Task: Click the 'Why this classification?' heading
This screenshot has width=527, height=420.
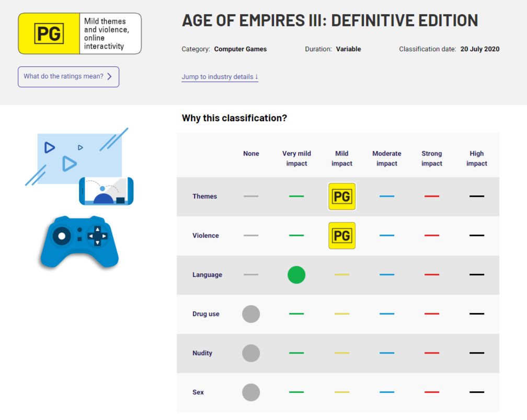Action: 234,118
